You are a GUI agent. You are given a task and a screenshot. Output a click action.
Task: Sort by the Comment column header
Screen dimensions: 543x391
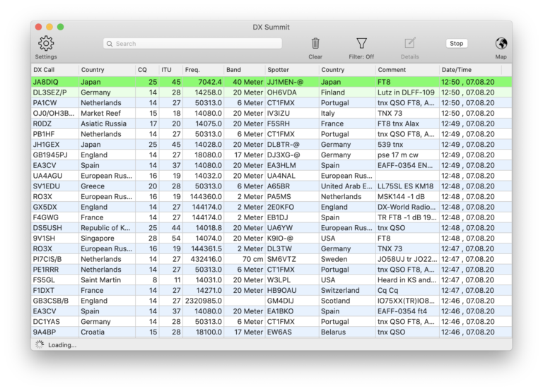(407, 70)
